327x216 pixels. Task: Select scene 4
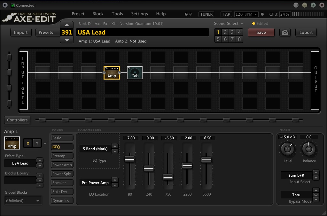pos(239,32)
